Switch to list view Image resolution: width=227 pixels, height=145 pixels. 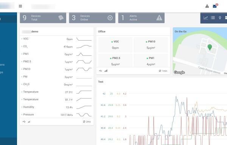[213, 18]
